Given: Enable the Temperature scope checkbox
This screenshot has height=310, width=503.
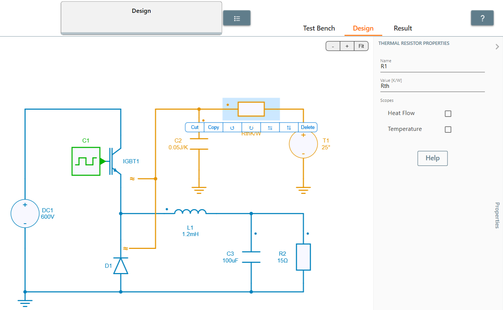Looking at the screenshot, I should tap(448, 129).
